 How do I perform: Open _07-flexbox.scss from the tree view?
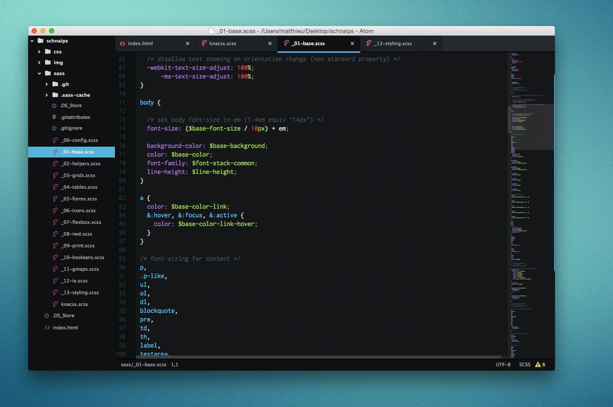pos(81,222)
